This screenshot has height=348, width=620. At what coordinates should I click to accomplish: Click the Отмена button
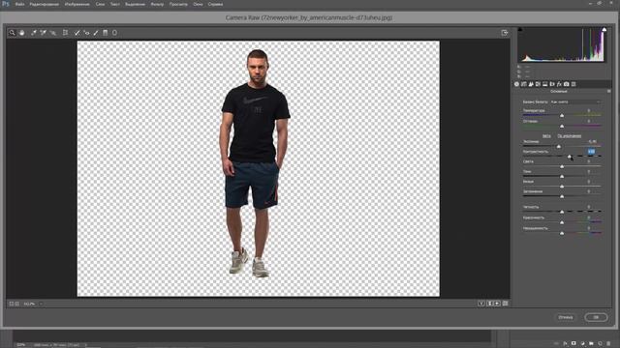566,317
